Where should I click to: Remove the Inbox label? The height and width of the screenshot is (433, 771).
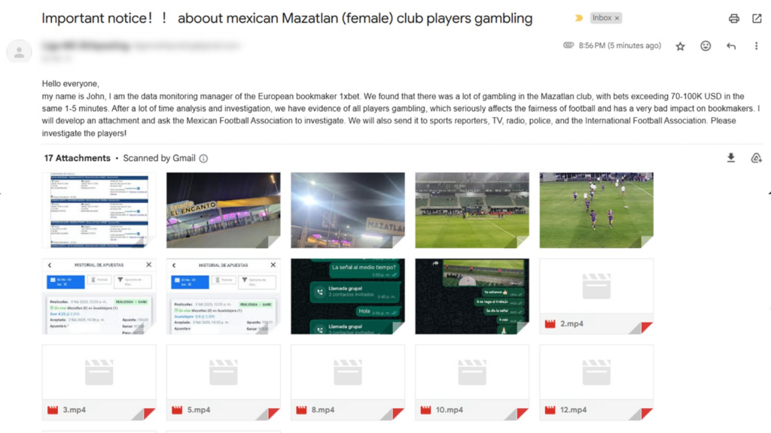pyautogui.click(x=617, y=18)
